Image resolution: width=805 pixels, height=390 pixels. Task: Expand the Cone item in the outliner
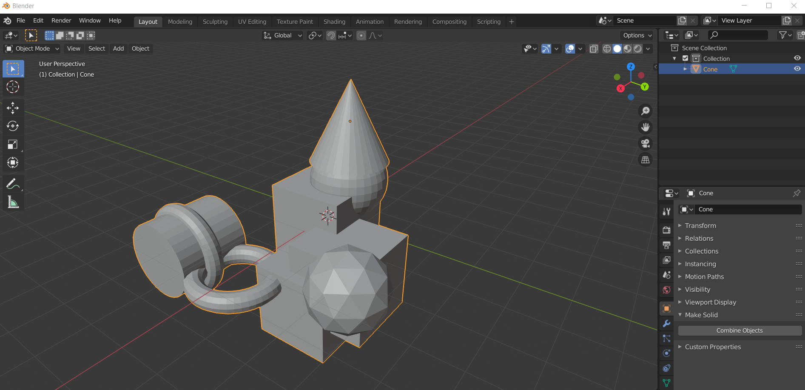(685, 68)
